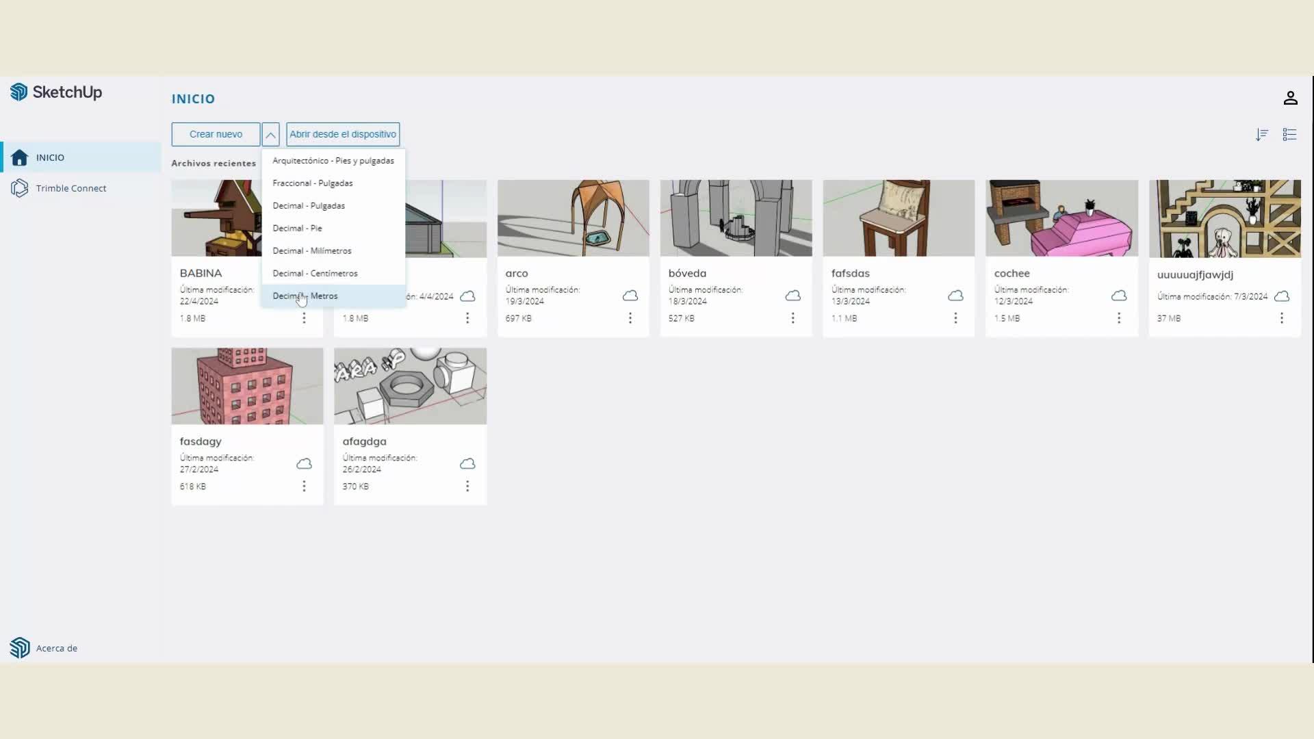This screenshot has height=739, width=1314.
Task: Click the Crear nuevo button
Action: (216, 135)
